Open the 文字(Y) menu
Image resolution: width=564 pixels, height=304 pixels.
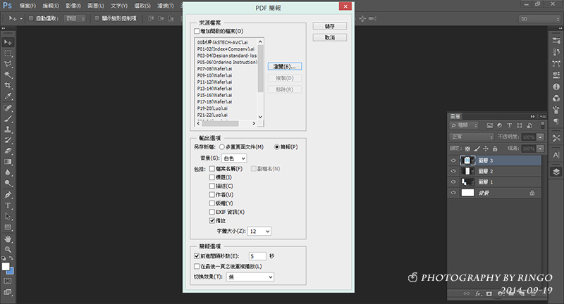tap(119, 6)
